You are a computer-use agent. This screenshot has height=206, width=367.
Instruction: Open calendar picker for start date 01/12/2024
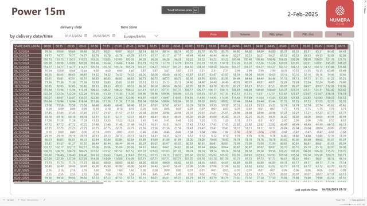pos(86,35)
